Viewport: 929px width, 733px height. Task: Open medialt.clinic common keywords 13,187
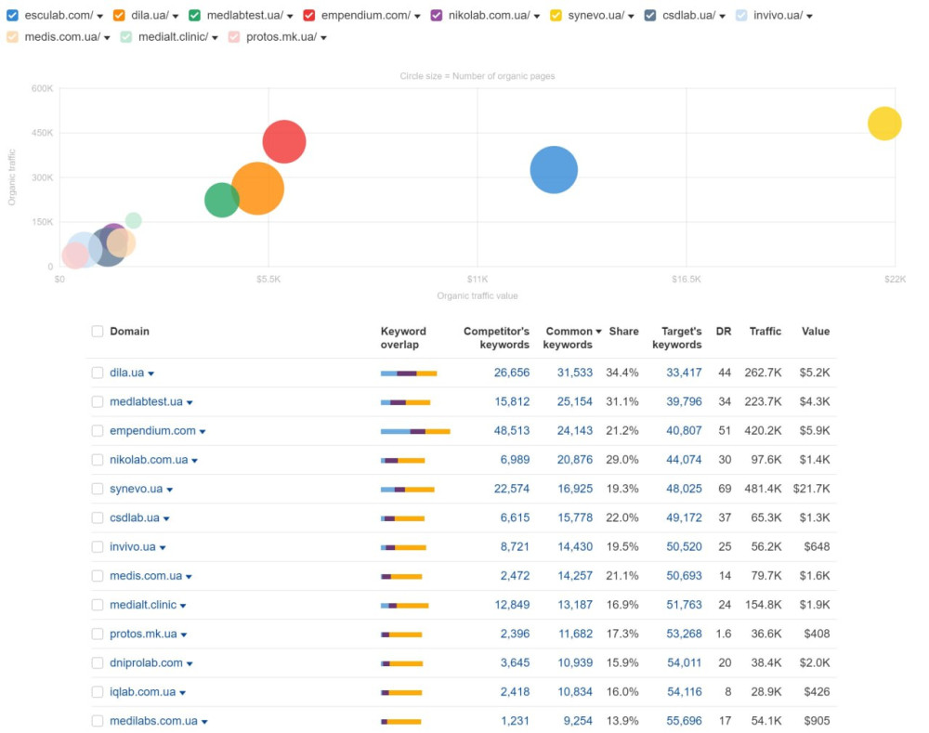point(575,605)
